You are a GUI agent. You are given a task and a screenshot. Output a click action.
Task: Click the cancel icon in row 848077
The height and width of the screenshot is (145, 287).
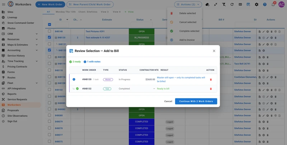coord(264,135)
